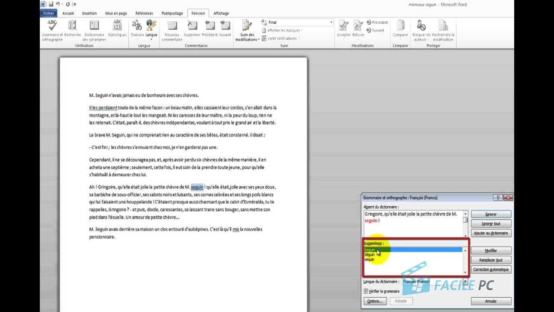Go to the Suivant comment
Image resolution: width=554 pixels, height=312 pixels.
click(x=225, y=29)
